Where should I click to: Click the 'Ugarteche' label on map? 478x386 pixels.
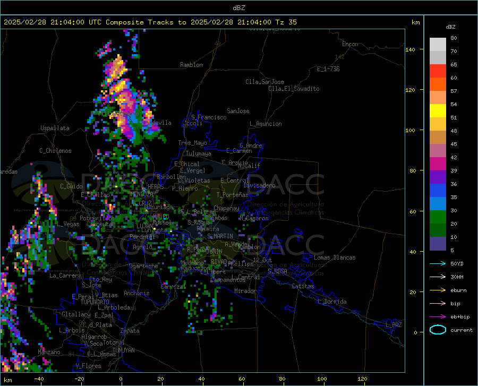click(143, 266)
